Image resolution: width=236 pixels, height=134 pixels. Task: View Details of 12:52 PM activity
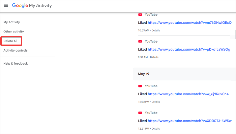point(156,102)
